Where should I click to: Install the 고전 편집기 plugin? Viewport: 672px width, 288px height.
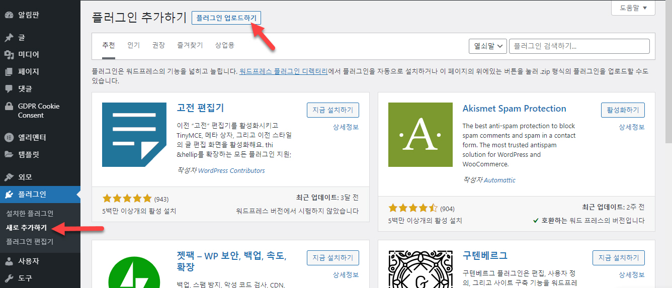pos(333,110)
